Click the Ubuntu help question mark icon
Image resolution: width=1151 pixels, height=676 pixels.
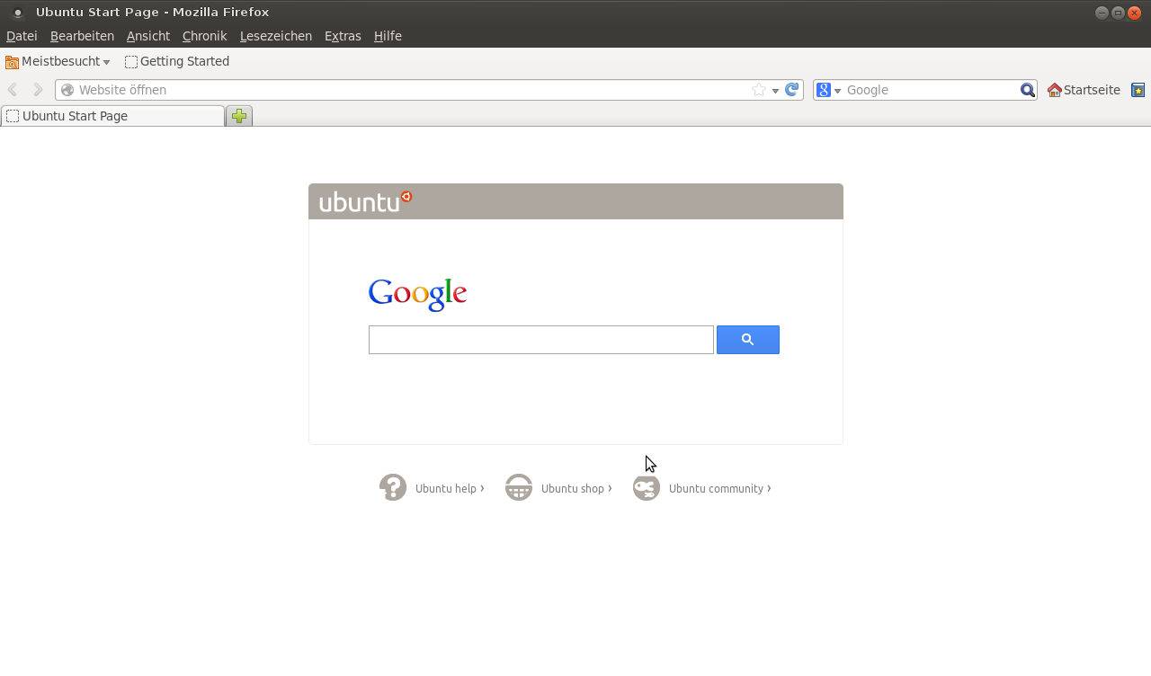(393, 487)
